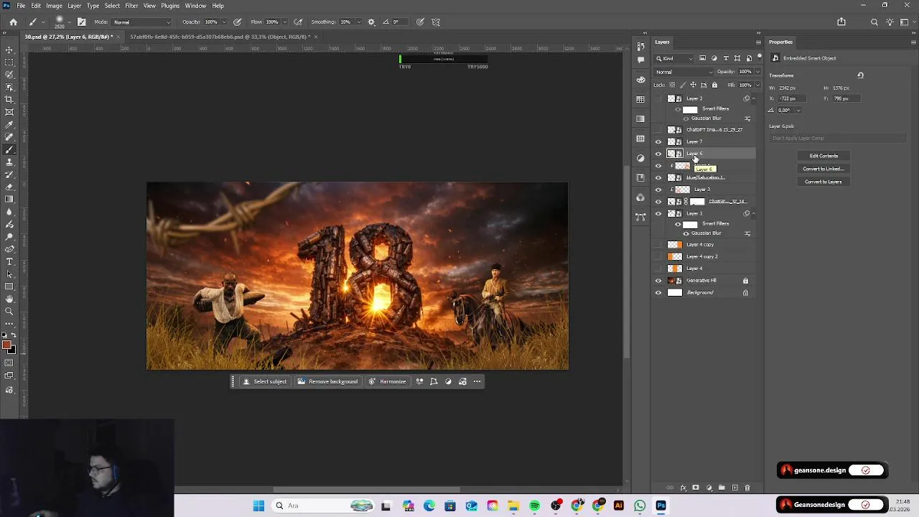Click the horizontal canvas scrollbar

click(366, 490)
